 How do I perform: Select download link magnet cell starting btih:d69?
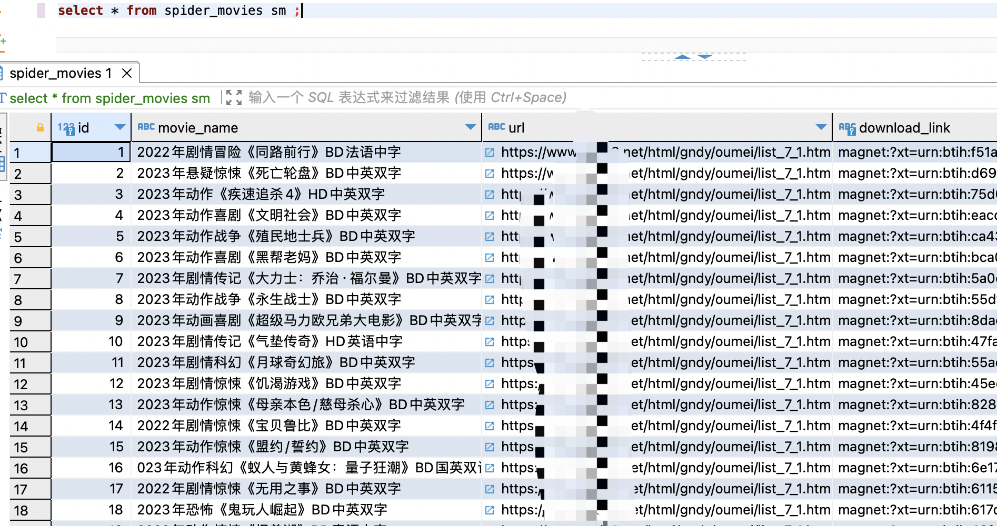(915, 174)
